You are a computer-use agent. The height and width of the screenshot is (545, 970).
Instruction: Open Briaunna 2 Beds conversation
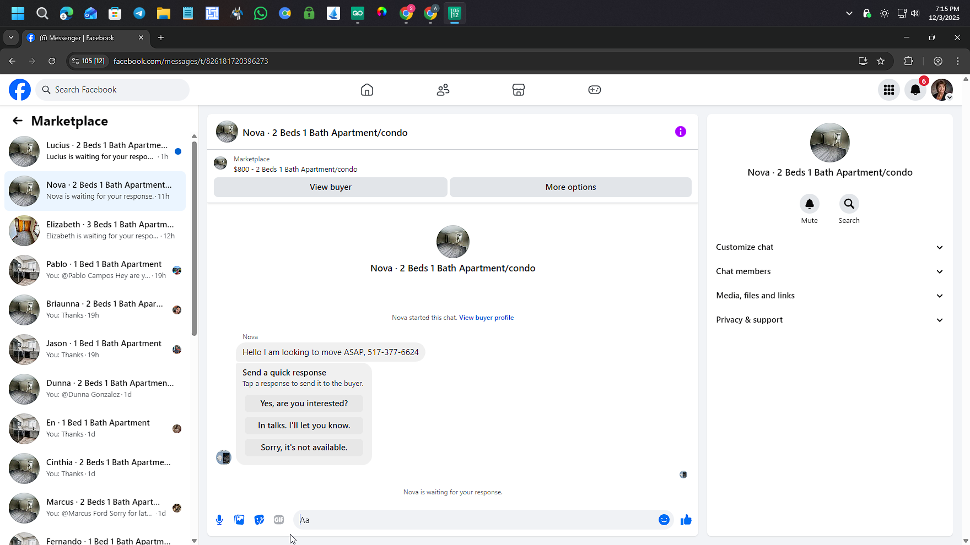(95, 310)
